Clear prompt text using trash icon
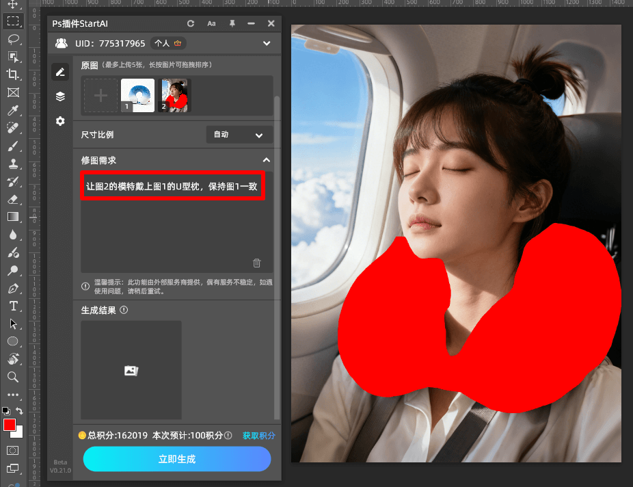This screenshot has width=633, height=487. [256, 263]
